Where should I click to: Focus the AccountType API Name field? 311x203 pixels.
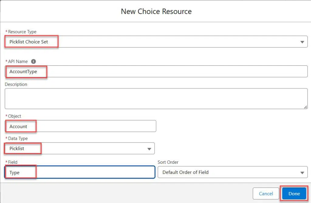156,71
